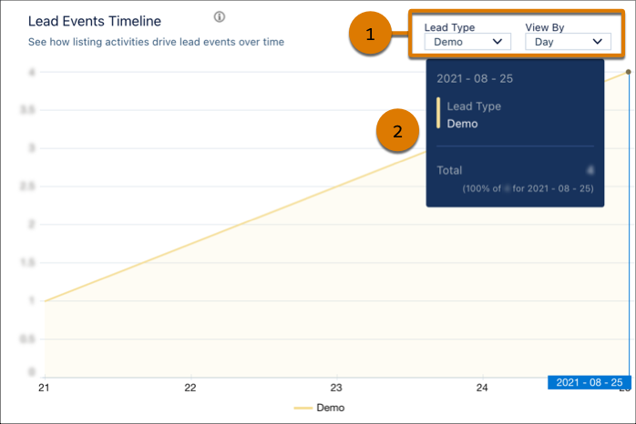Click the Demo legend label below chart
Viewport: 636px width, 424px height.
click(x=330, y=408)
